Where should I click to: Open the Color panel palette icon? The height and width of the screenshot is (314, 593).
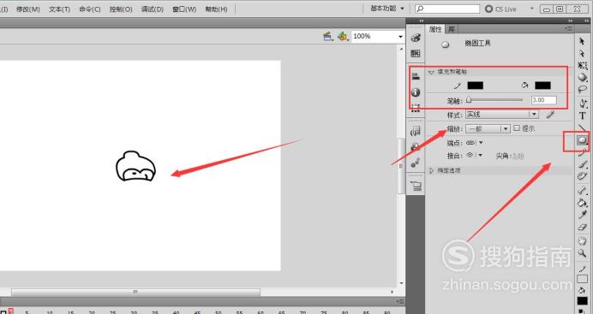(416, 38)
